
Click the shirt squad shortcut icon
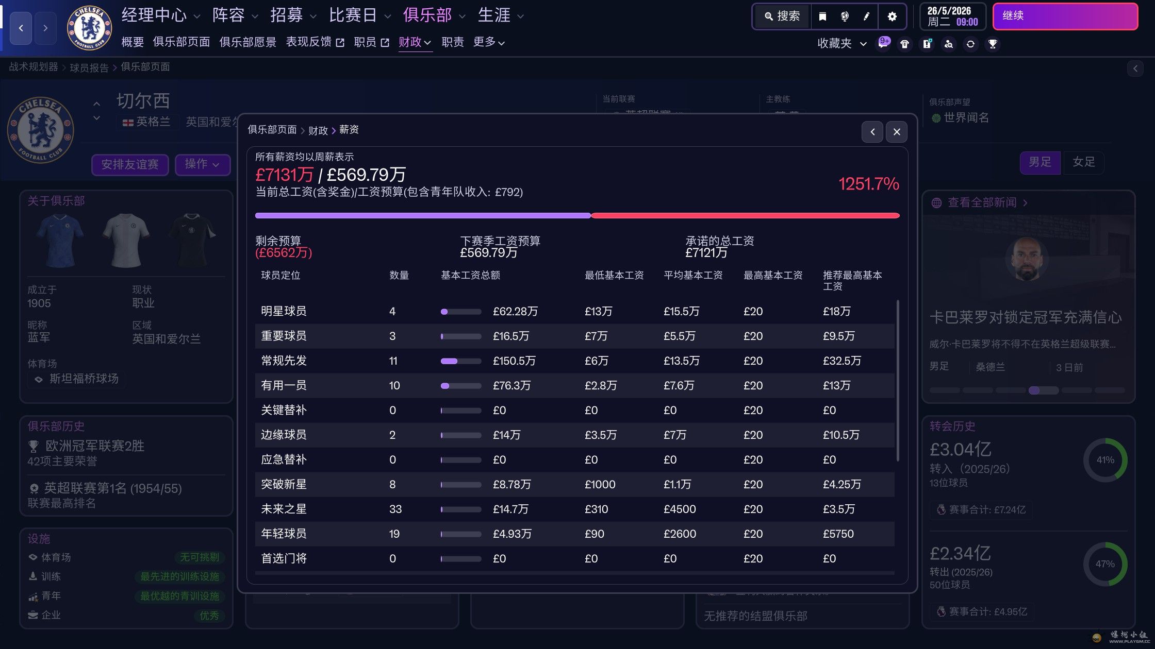click(905, 44)
